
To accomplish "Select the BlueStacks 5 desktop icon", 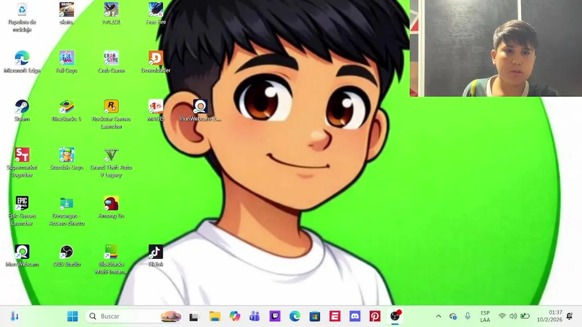I will (66, 110).
